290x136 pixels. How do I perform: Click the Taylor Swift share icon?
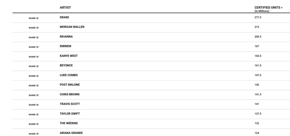coord(37,115)
